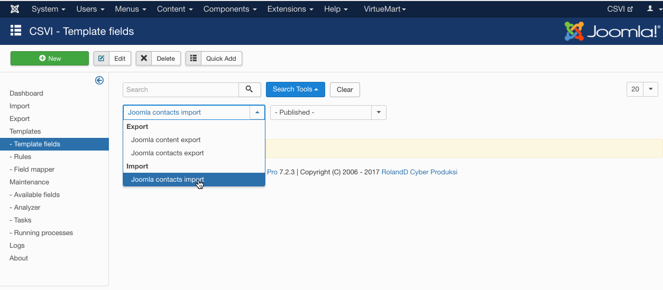Click the green New button

pos(50,59)
